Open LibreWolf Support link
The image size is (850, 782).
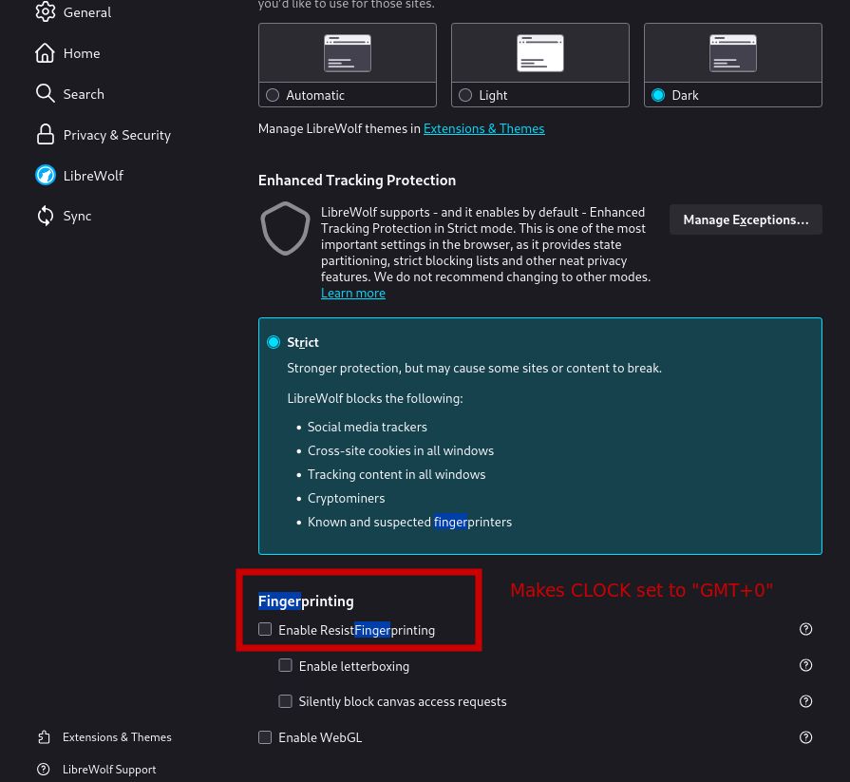[x=109, y=769]
